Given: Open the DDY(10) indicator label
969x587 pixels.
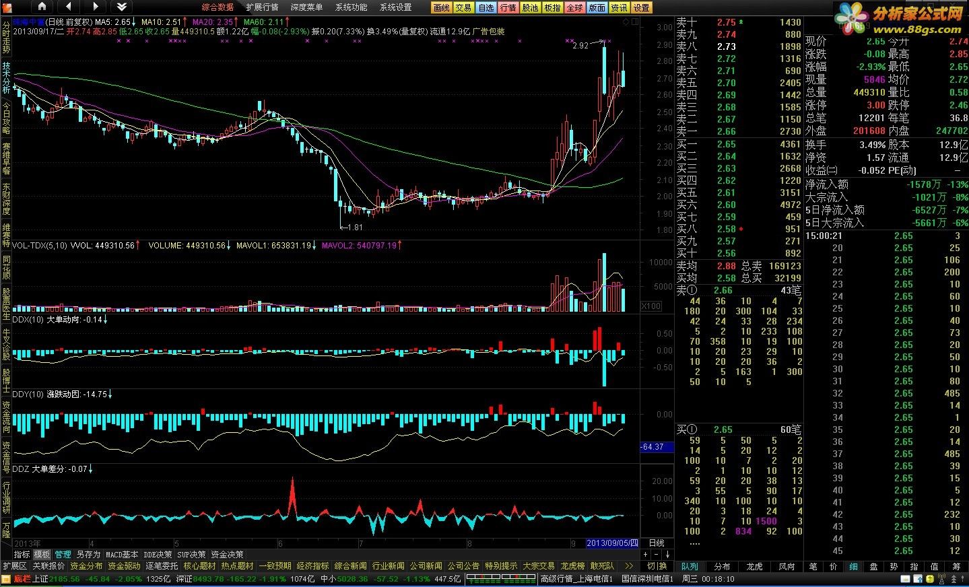Looking at the screenshot, I should click(x=28, y=394).
